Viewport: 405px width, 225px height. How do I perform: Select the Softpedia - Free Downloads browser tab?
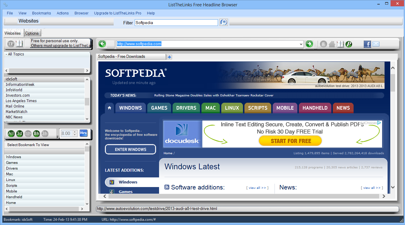coord(131,57)
